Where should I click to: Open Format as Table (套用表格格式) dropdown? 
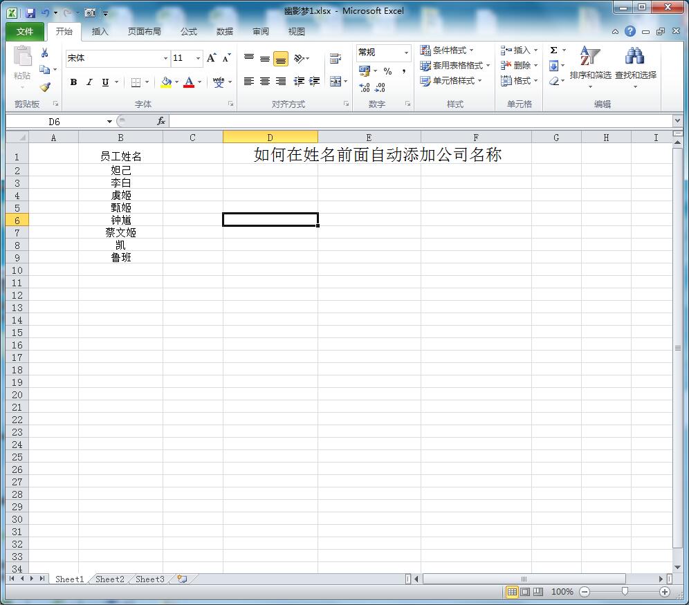coord(454,66)
